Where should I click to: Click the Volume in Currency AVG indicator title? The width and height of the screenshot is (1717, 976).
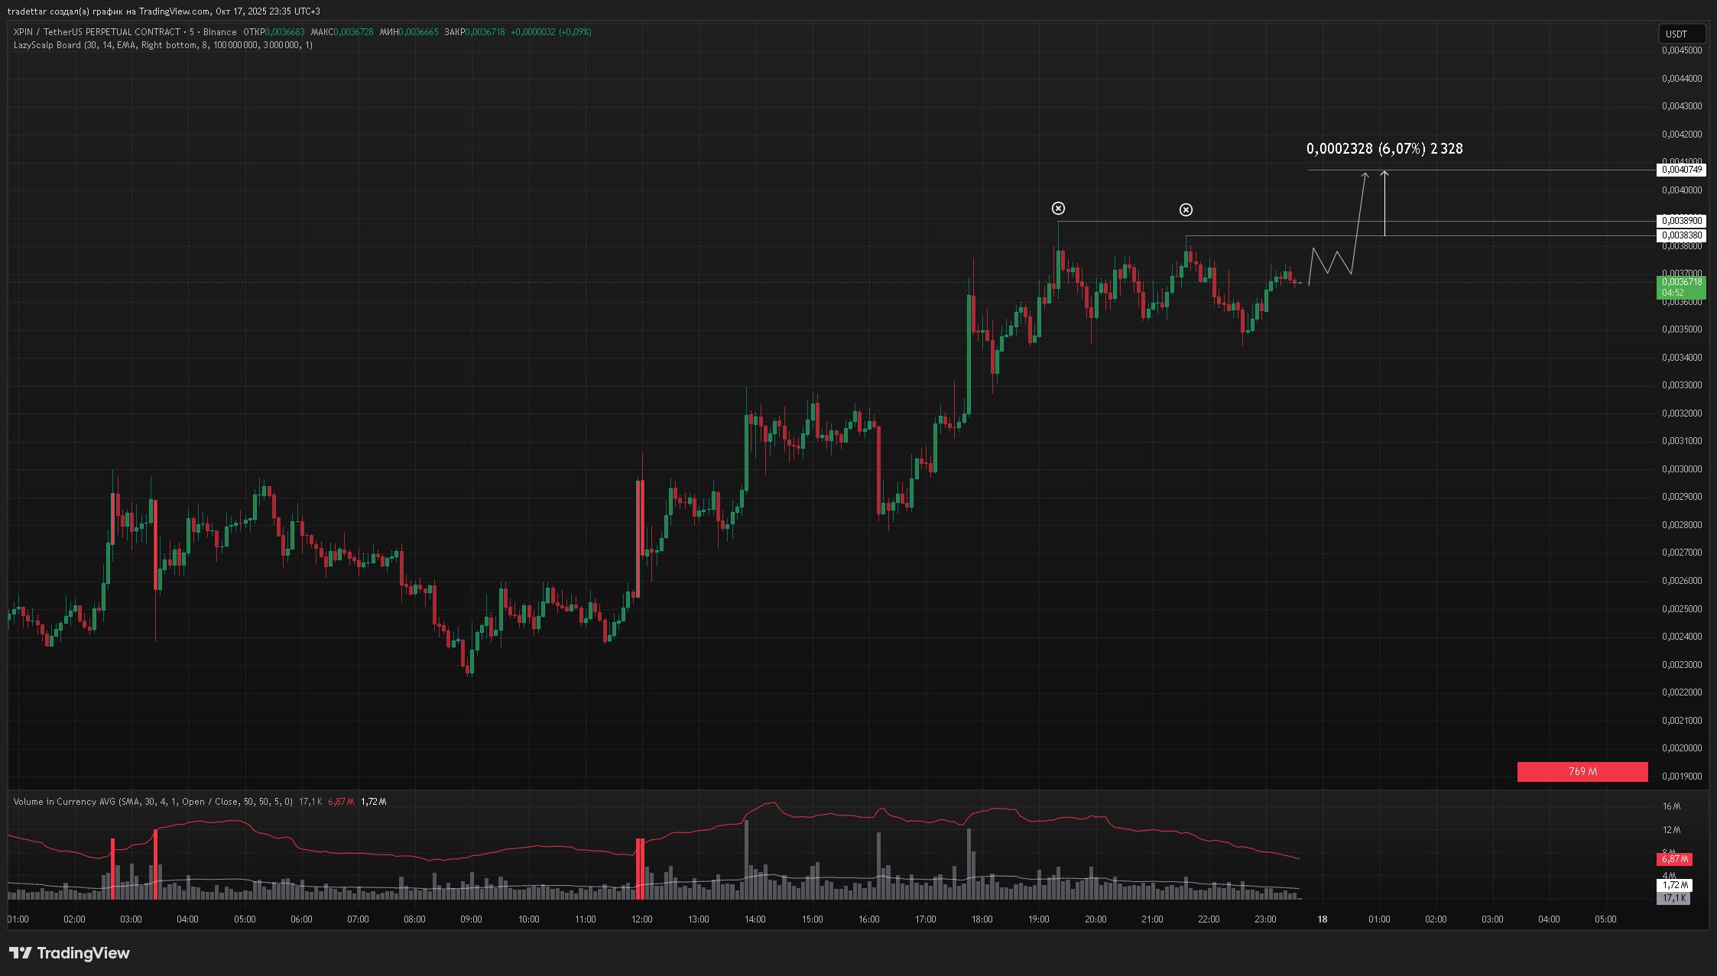(65, 802)
